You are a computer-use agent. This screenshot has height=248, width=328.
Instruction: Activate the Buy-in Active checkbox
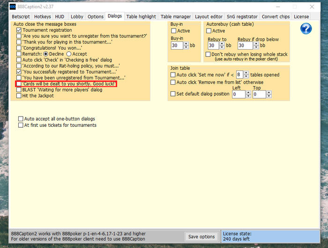[x=174, y=31]
